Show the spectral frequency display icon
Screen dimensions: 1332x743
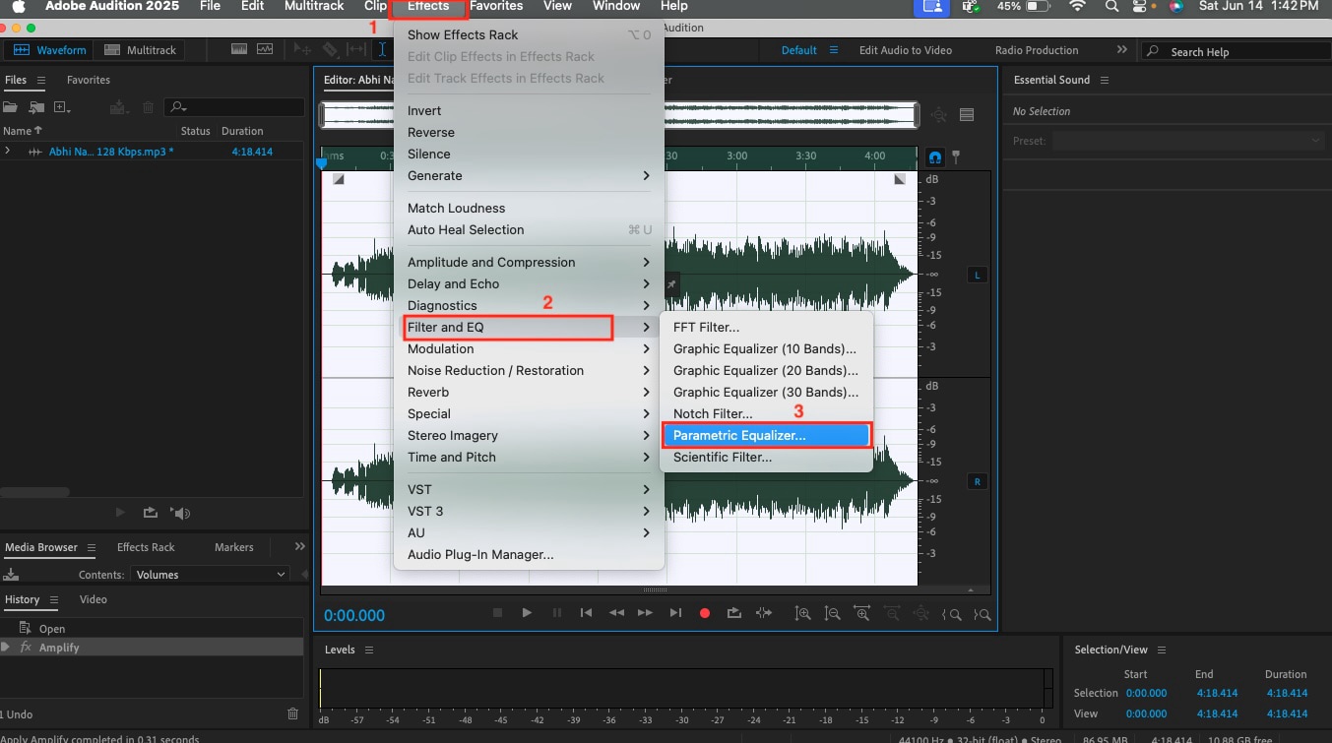pos(239,49)
